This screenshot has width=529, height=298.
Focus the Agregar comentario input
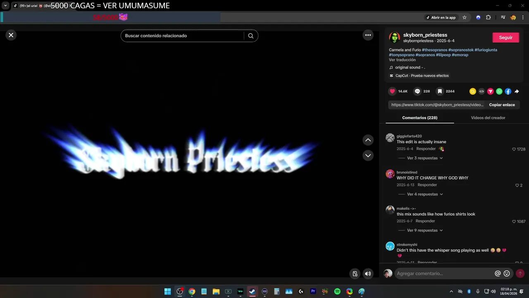[x=444, y=274]
